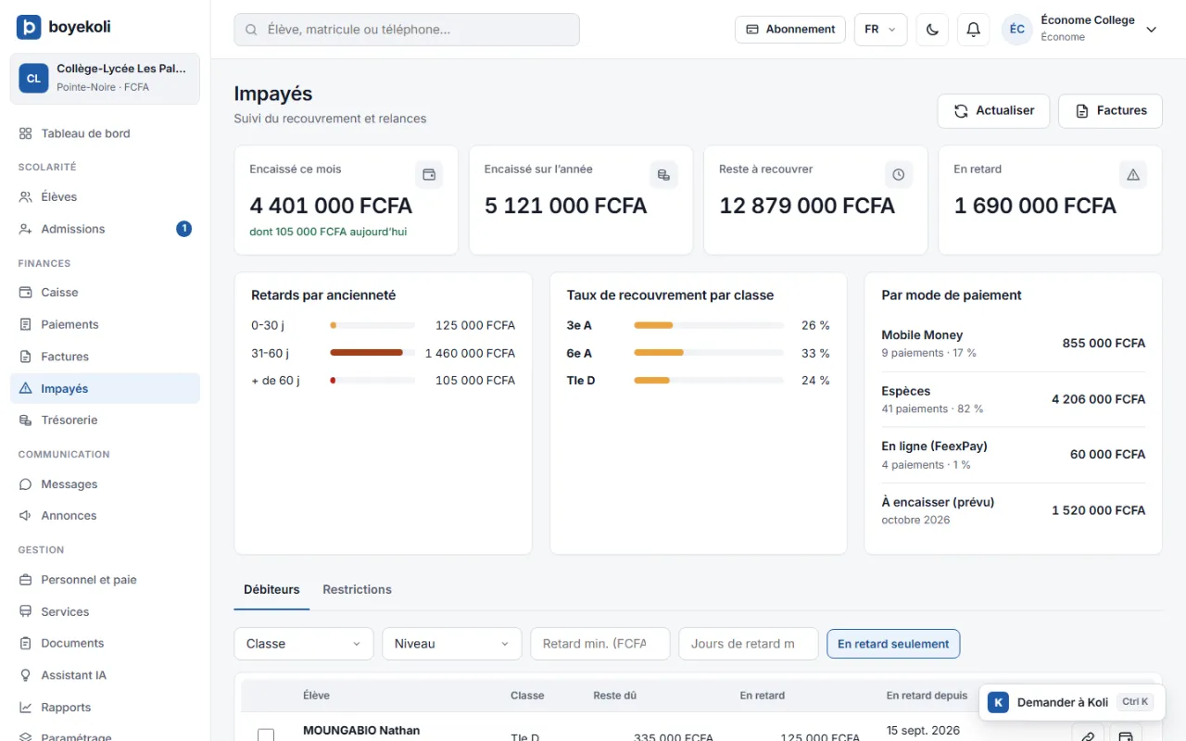
Task: Open the FR language dropdown
Action: pyautogui.click(x=880, y=30)
